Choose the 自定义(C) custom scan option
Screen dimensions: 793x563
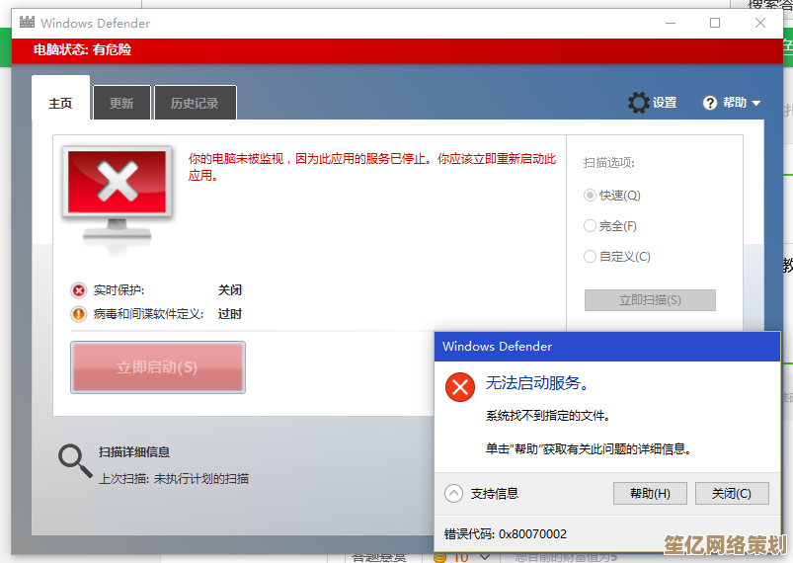[x=591, y=257]
